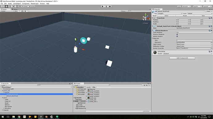Click the Step frame button

point(110,6)
